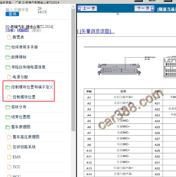
Task: Expand the 线束位置图 folder
Action: pyautogui.click(x=21, y=117)
